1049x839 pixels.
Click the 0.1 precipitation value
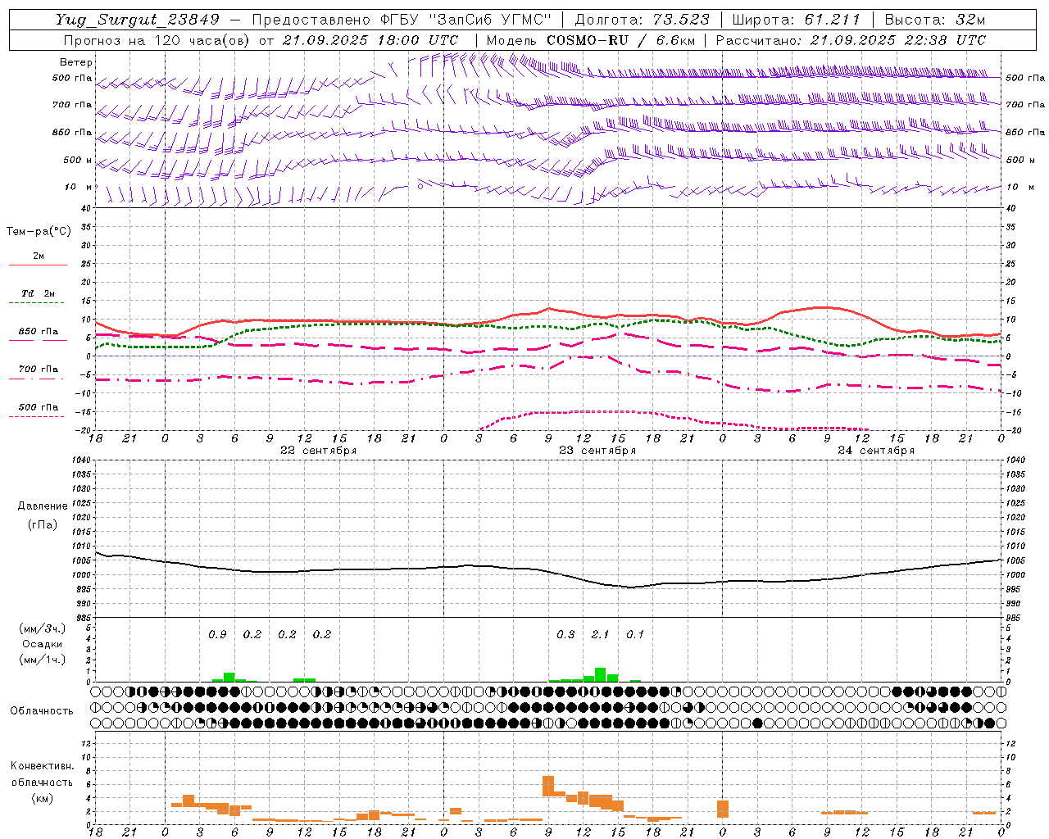635,635
